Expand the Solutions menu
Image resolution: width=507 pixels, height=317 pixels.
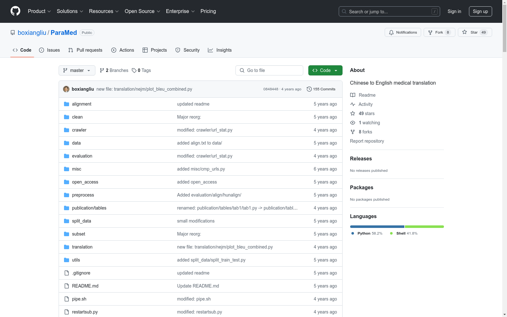[70, 11]
